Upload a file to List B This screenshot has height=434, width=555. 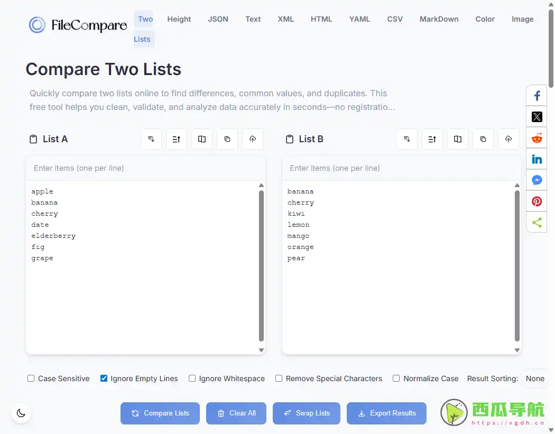click(x=508, y=139)
